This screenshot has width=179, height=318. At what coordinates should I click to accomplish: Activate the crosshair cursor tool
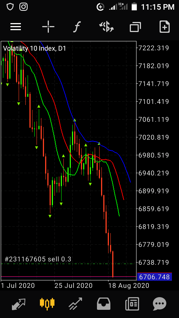click(48, 26)
